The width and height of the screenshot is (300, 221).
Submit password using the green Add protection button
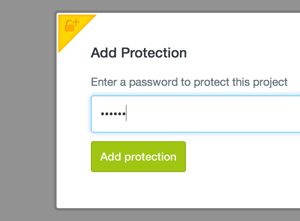[x=138, y=157]
